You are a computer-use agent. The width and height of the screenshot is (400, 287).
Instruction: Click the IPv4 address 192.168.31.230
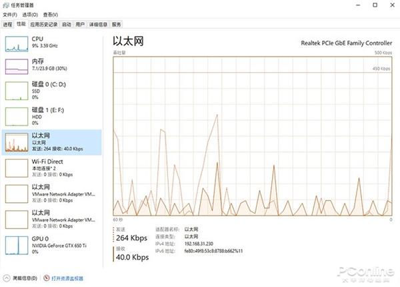[x=199, y=244]
